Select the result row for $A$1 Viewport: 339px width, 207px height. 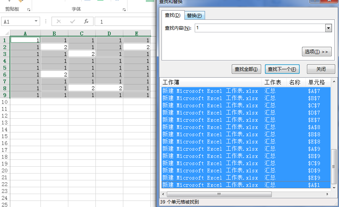(x=246, y=185)
